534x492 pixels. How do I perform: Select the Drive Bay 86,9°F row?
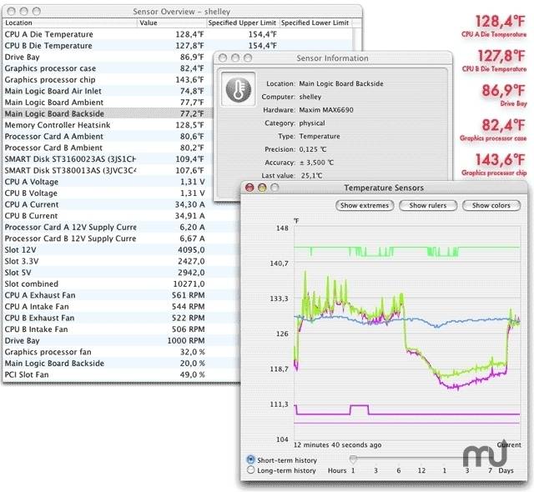coord(108,57)
